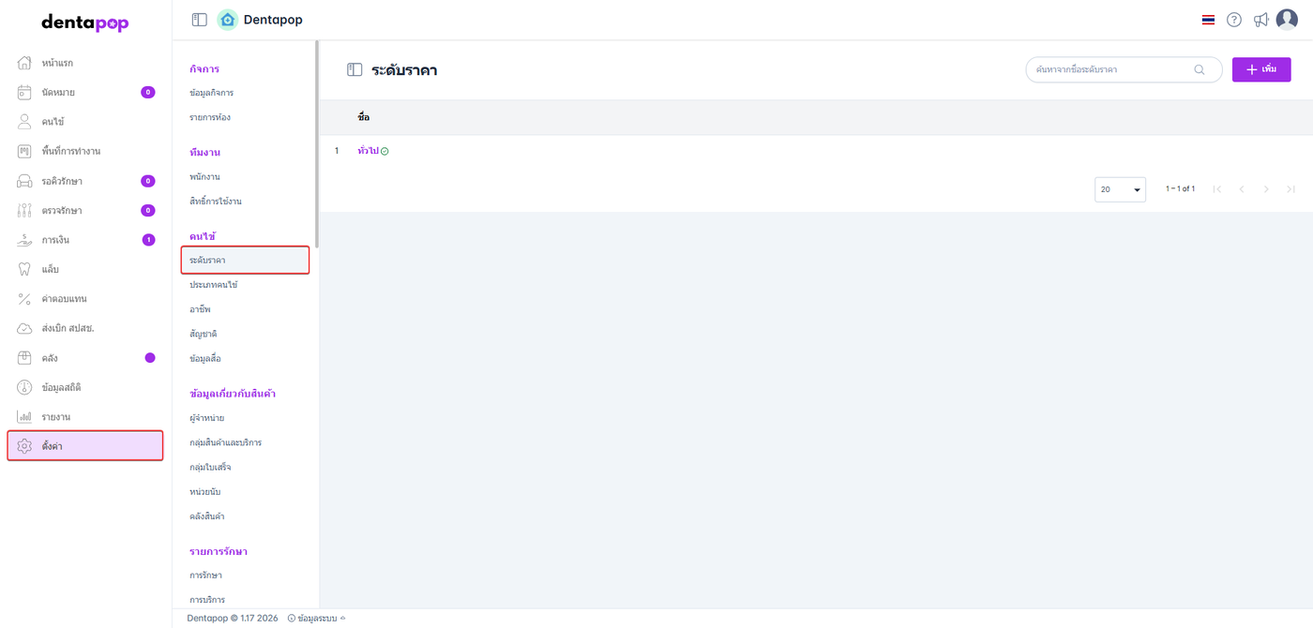This screenshot has height=628, width=1313.
Task: Open ผู้จำหน่าย supplier settings
Action: tap(206, 417)
